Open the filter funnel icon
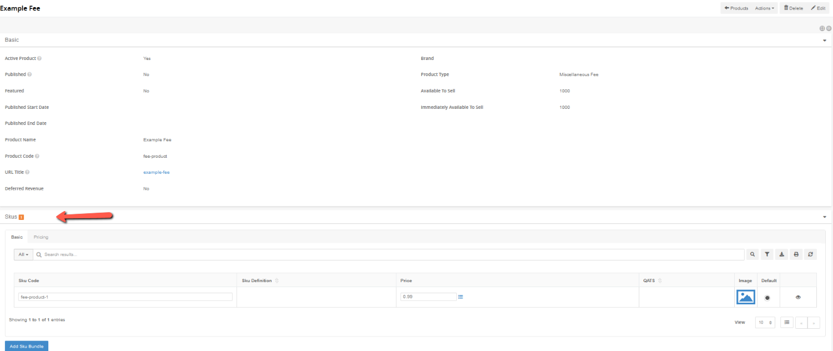Viewport: 833px width, 351px height. pos(767,254)
